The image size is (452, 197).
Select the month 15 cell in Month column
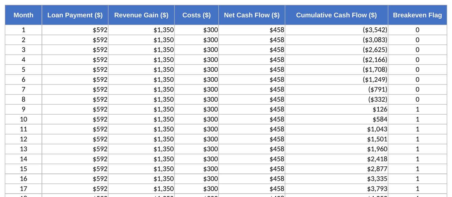pyautogui.click(x=24, y=169)
